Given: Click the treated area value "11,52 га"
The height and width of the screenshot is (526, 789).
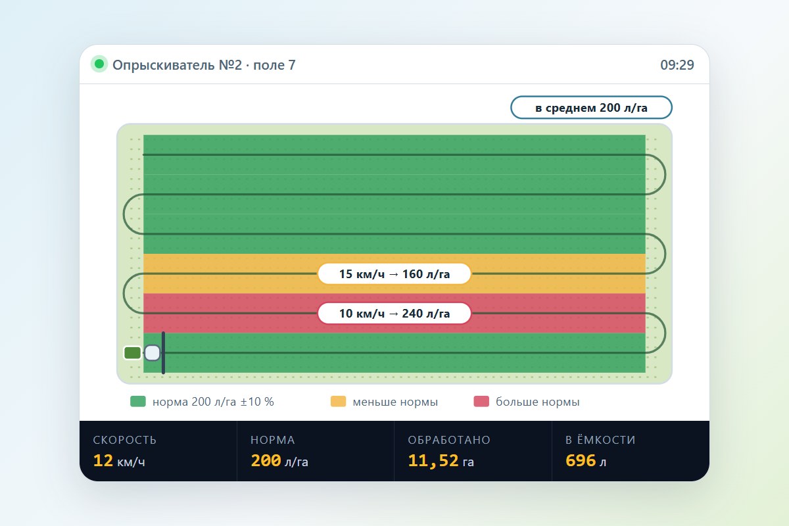Looking at the screenshot, I should coord(441,461).
